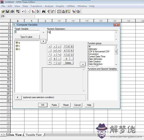Select Date Creation function group

(94, 61)
